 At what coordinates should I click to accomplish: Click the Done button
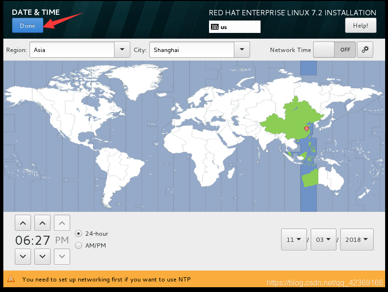click(28, 25)
